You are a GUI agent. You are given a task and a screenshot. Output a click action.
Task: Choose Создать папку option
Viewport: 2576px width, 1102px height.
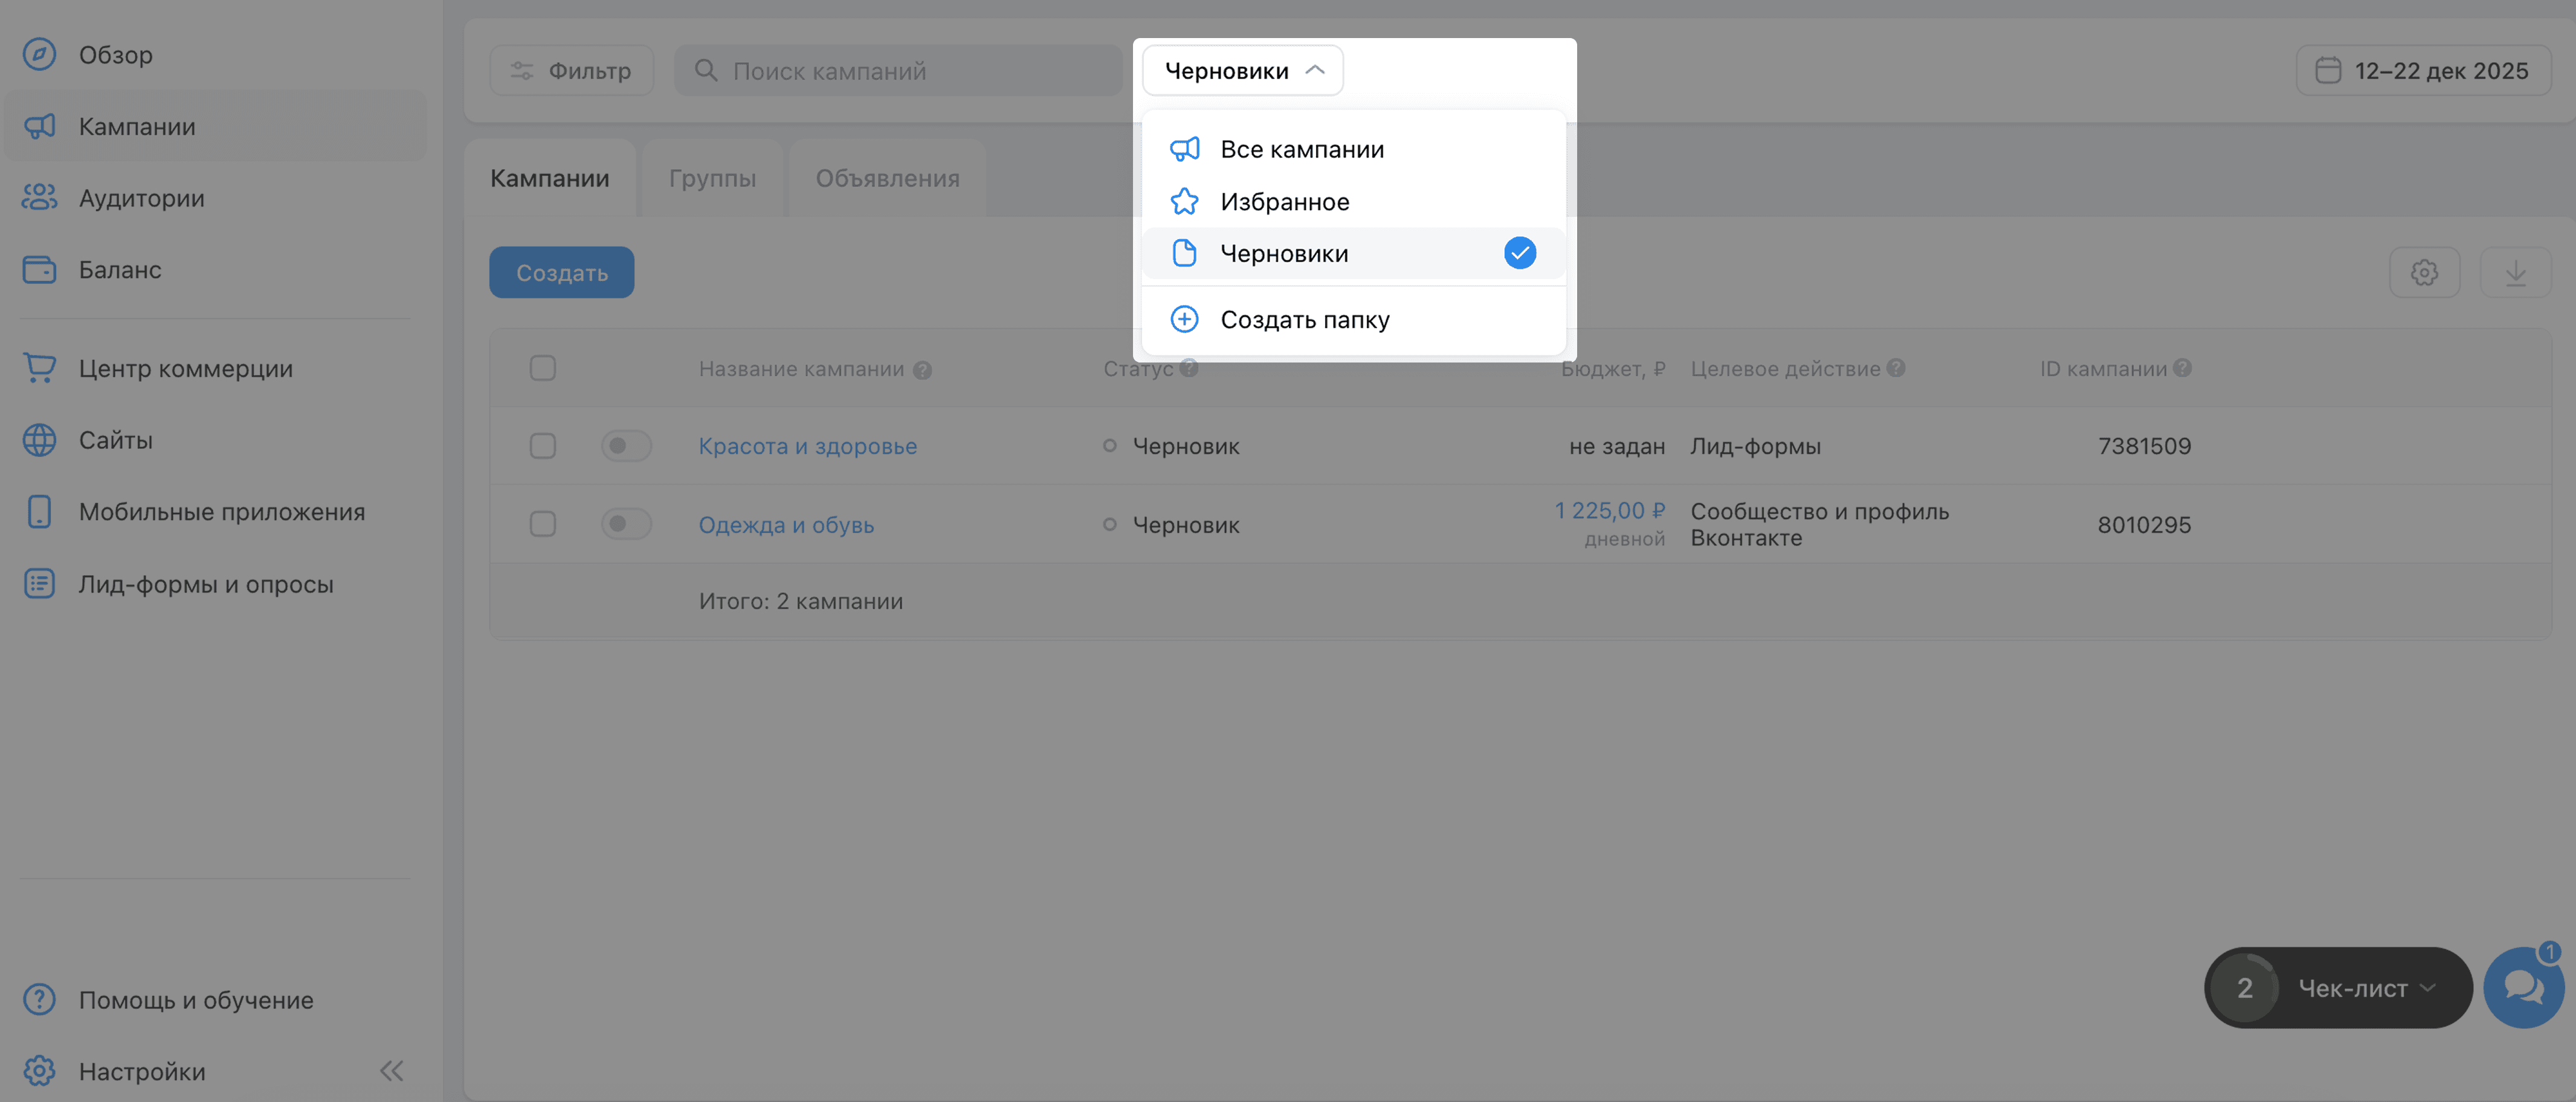1304,319
